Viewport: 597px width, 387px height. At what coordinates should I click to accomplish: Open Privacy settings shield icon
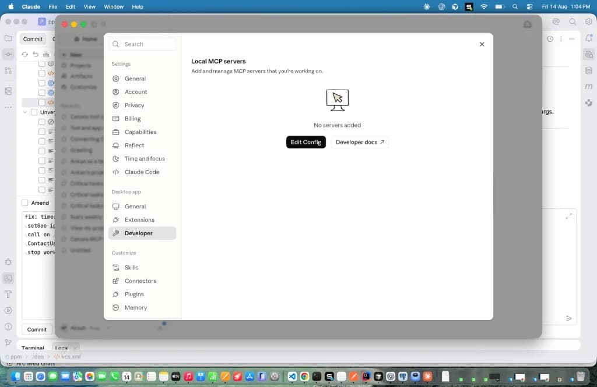coord(116,105)
